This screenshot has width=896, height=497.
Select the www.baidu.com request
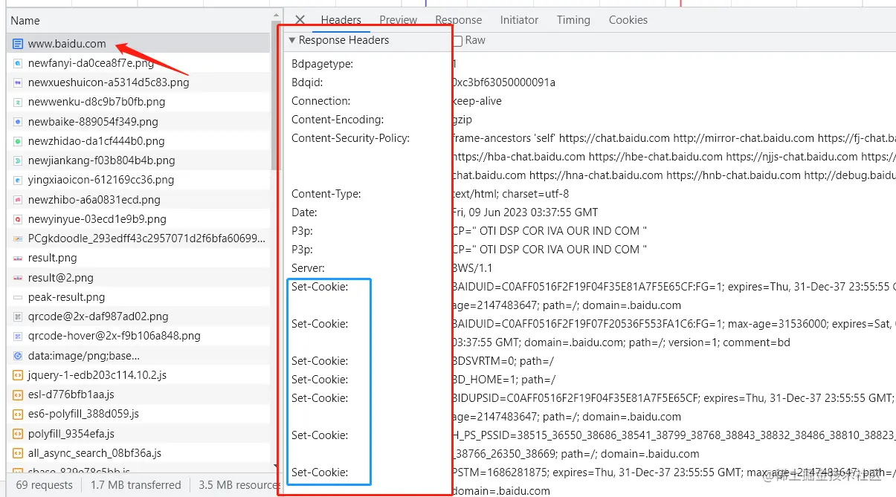click(138, 44)
